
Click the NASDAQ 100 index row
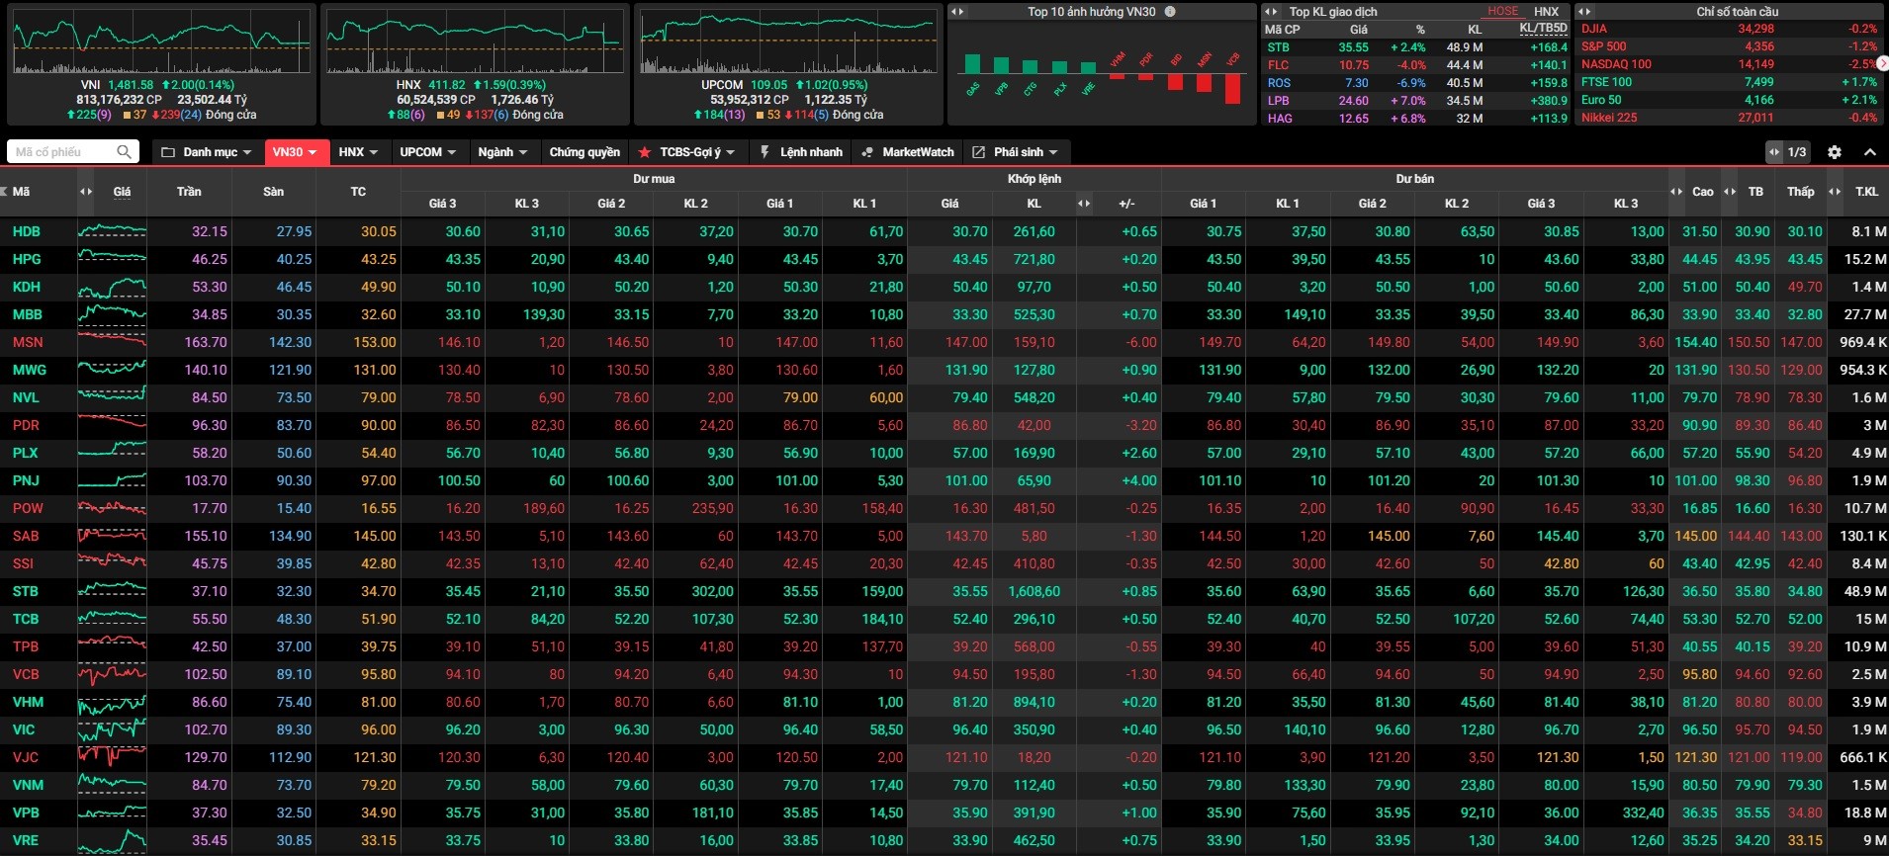(x=1729, y=64)
